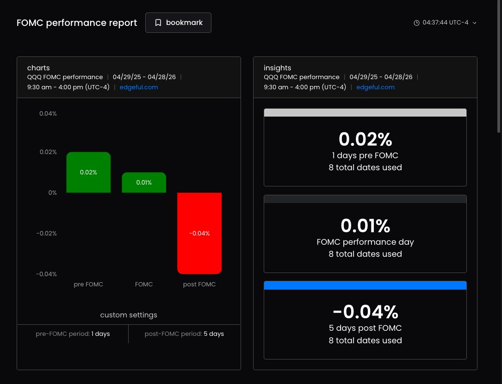Click the custom settings label
The image size is (502, 384).
tap(129, 315)
